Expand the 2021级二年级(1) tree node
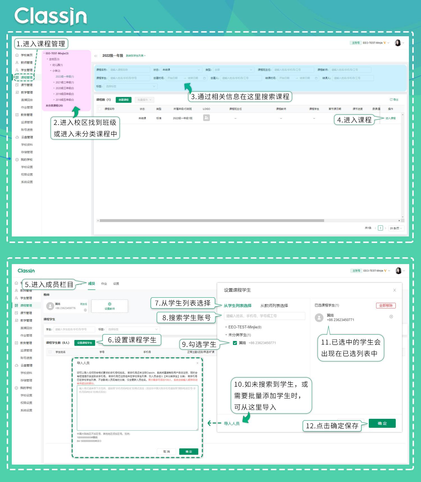421x482 pixels. point(54,83)
